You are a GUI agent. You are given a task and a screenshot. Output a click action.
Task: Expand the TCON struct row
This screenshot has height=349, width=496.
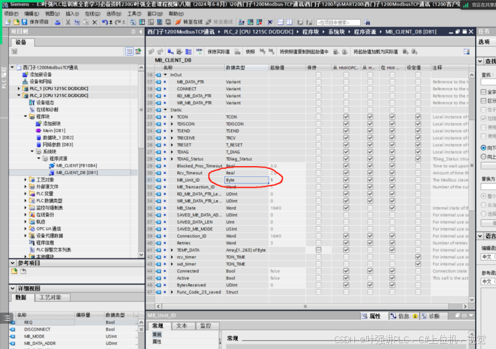(172, 117)
